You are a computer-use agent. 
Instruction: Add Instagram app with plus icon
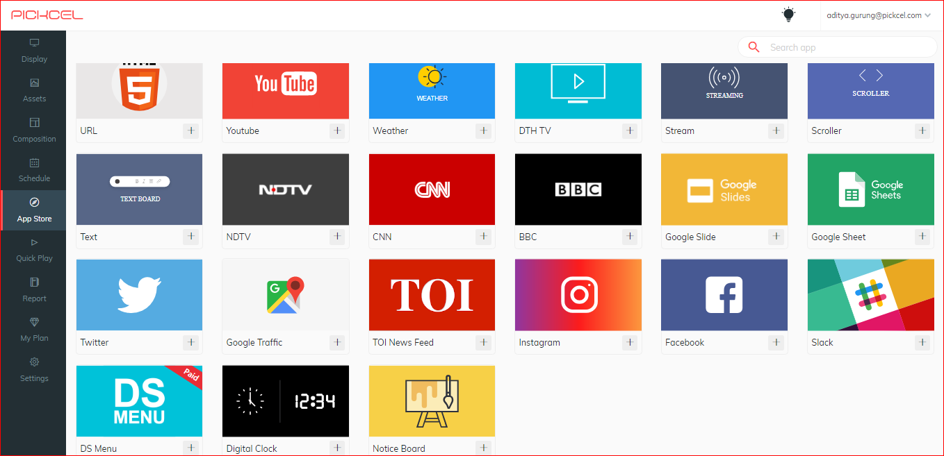630,342
